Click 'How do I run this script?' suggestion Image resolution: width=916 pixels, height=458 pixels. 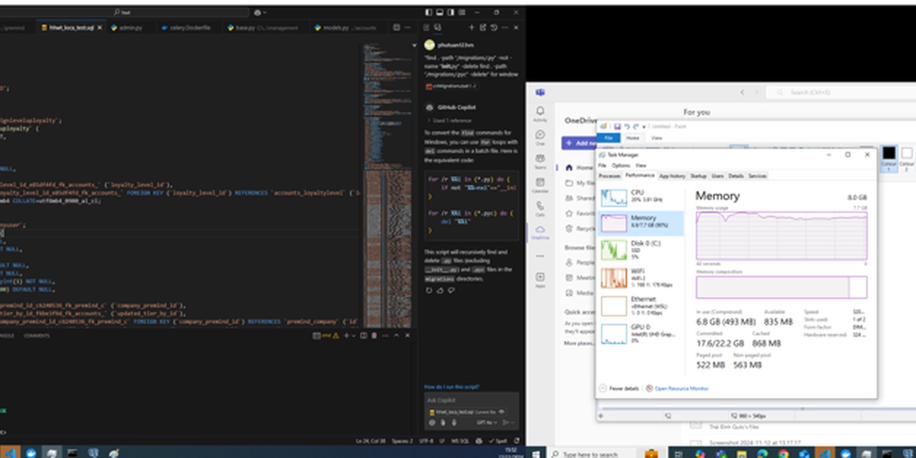click(x=452, y=386)
